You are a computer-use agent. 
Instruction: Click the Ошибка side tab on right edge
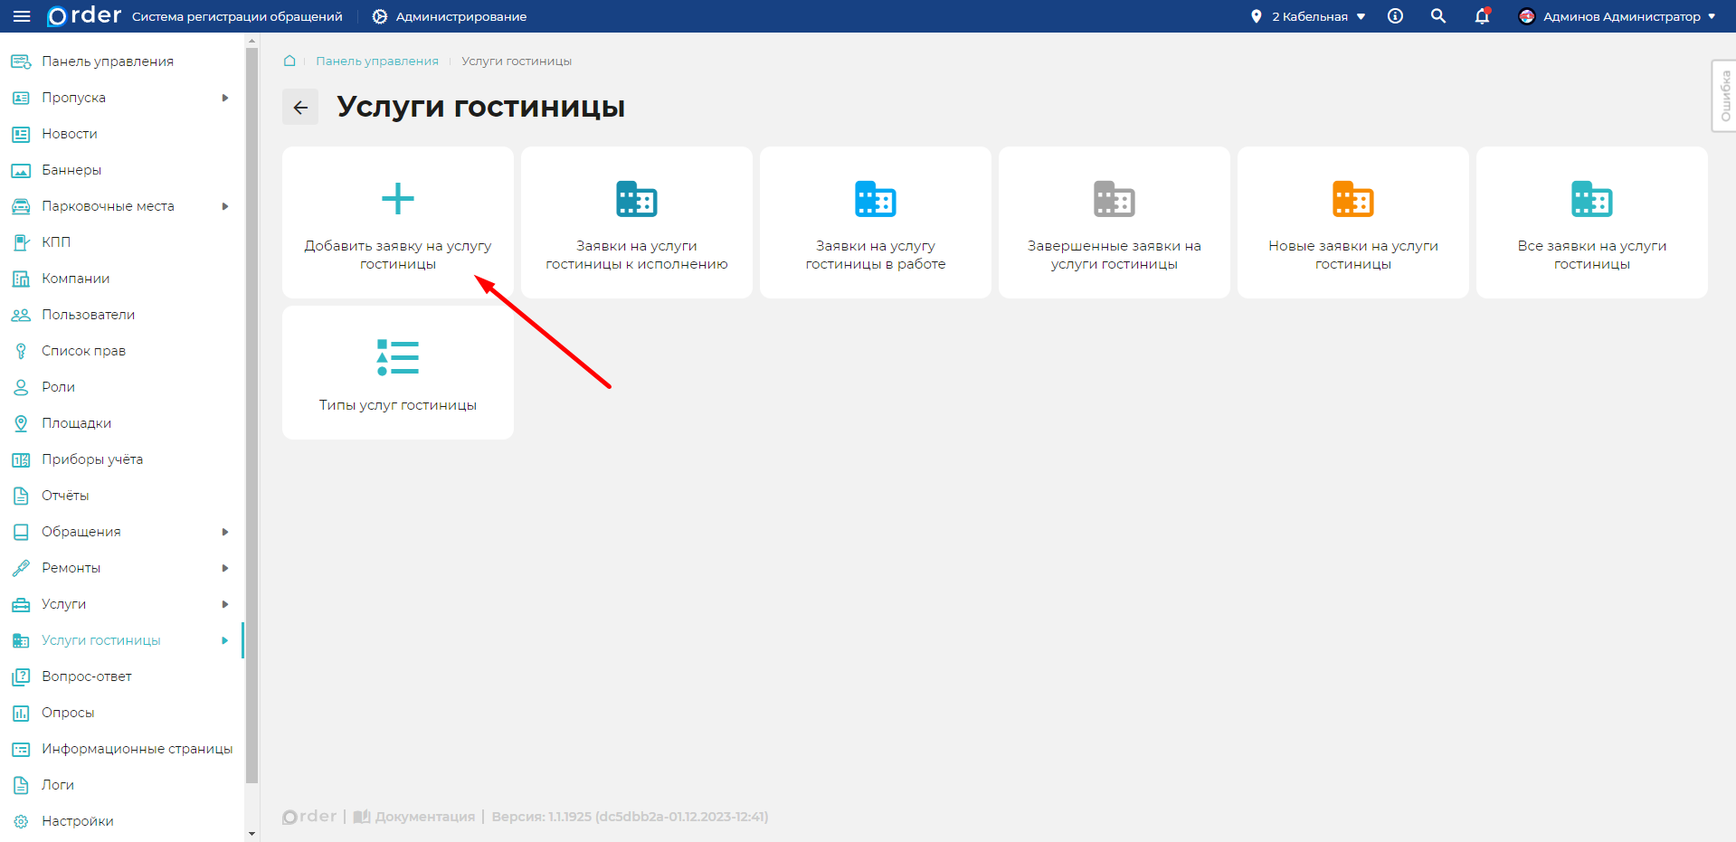[x=1724, y=96]
